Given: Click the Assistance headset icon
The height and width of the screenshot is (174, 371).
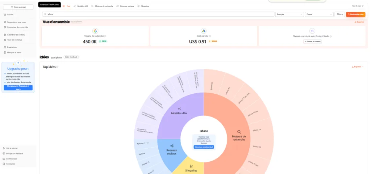Looking at the screenshot, I should [4, 164].
